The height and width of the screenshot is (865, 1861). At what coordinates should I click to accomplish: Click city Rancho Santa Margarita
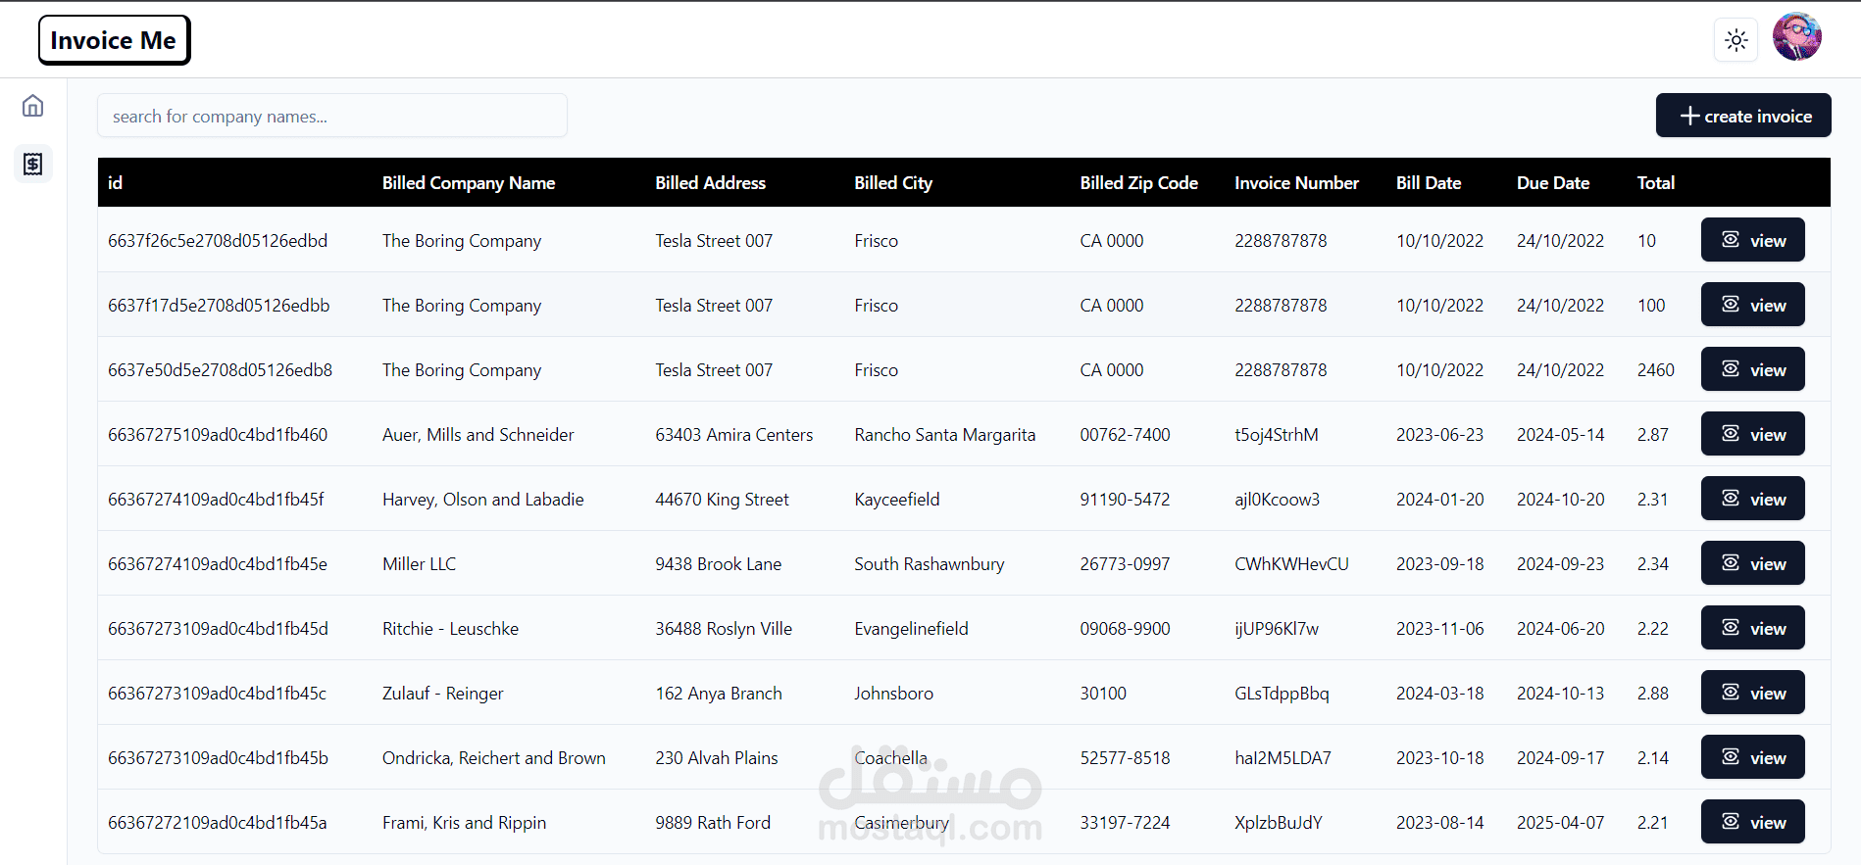(945, 435)
